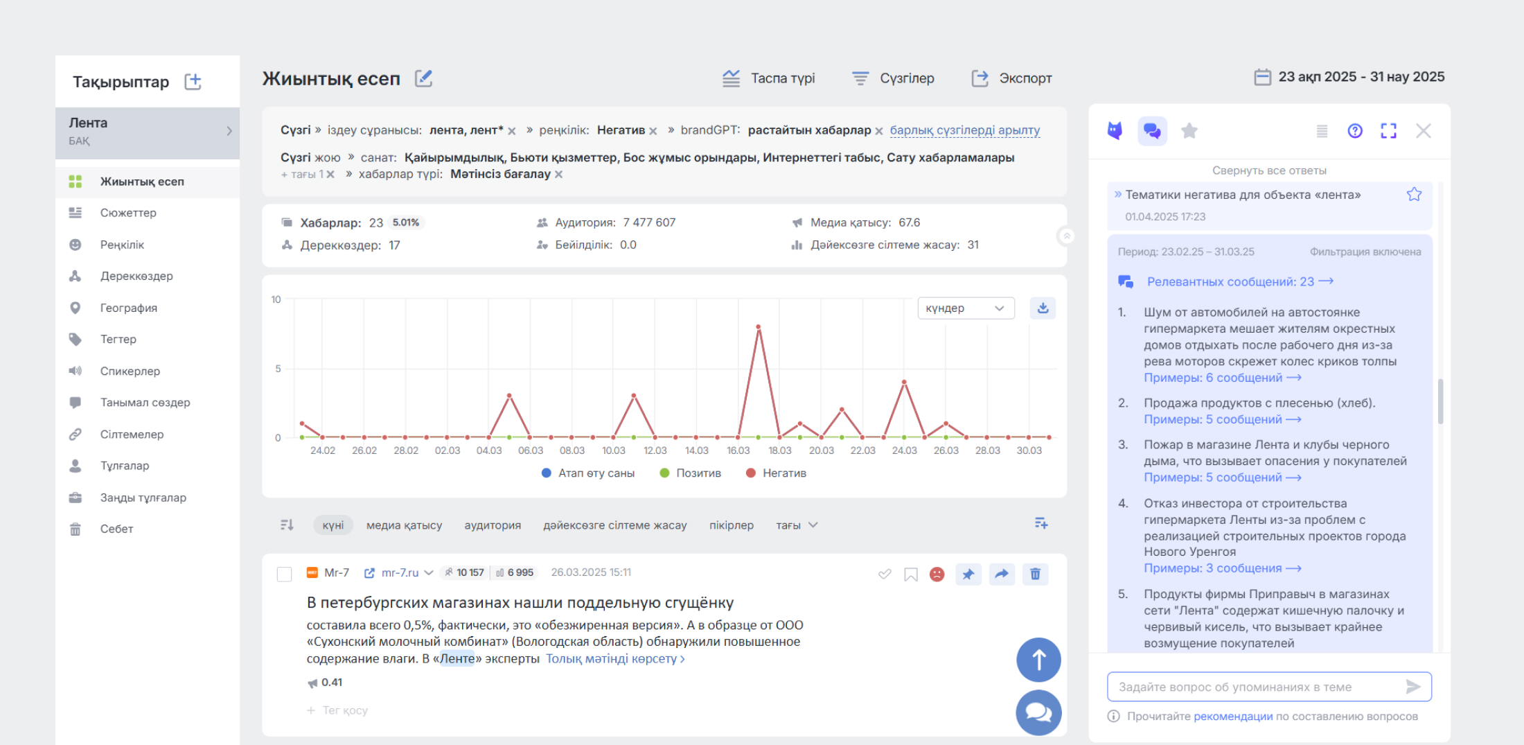Collapse the stats panel with round chevron
Image resolution: width=1524 pixels, height=745 pixels.
pos(1067,236)
